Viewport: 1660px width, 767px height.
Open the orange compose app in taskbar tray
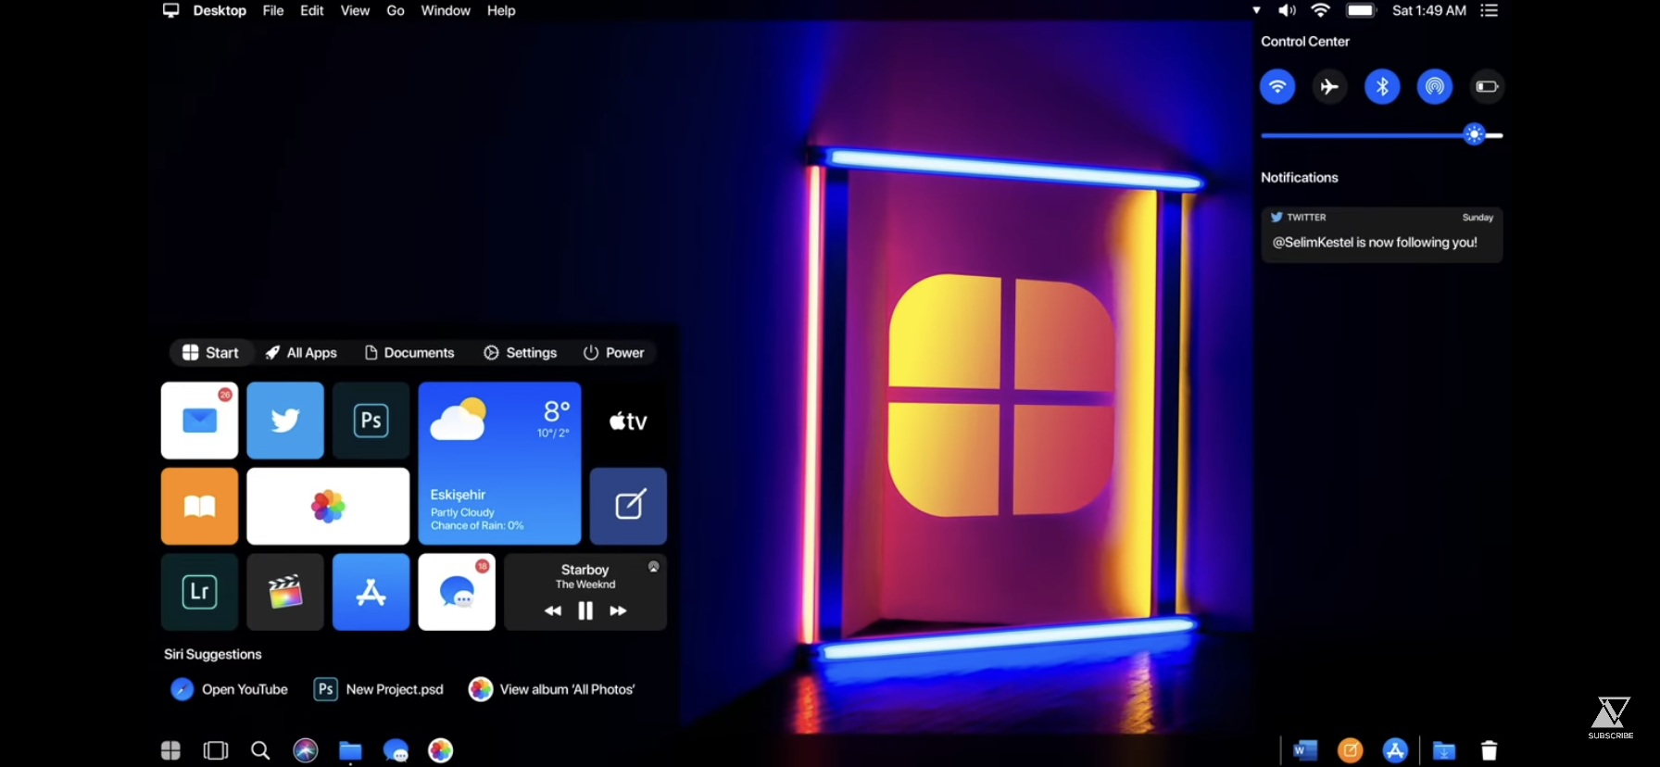pos(1351,750)
